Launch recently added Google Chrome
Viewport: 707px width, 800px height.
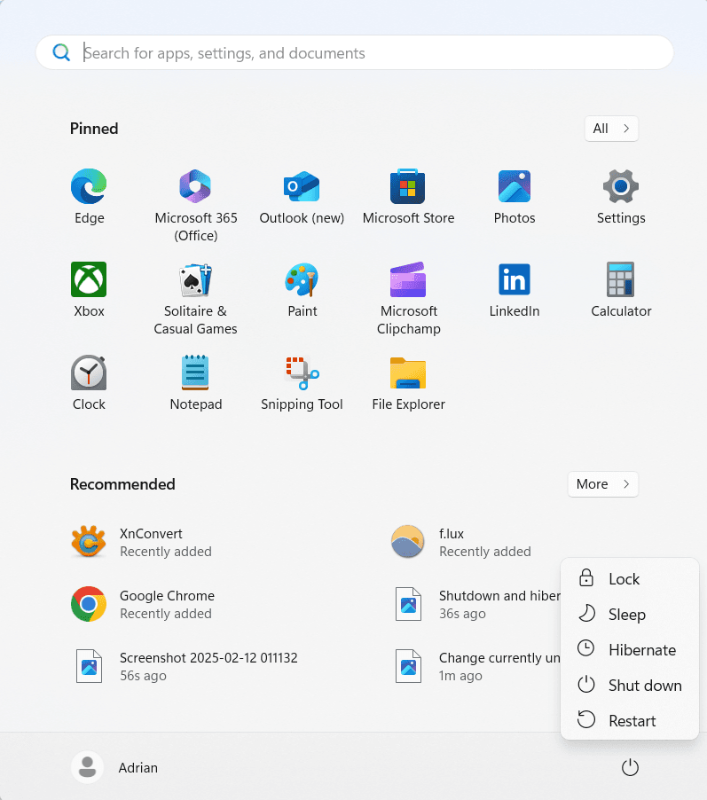(143, 604)
